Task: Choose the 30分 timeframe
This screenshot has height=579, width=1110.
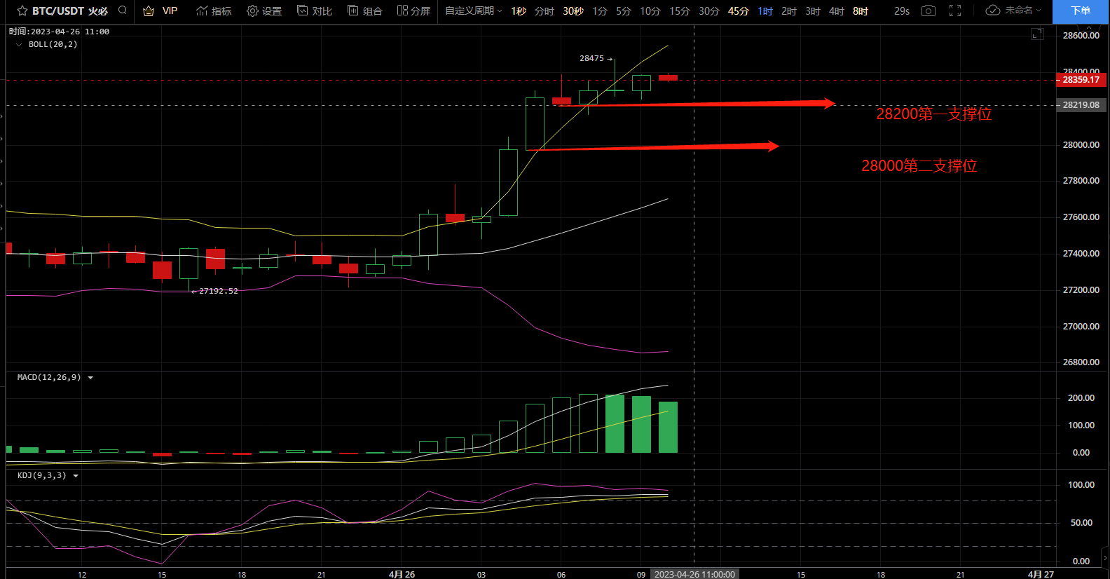Action: 709,11
